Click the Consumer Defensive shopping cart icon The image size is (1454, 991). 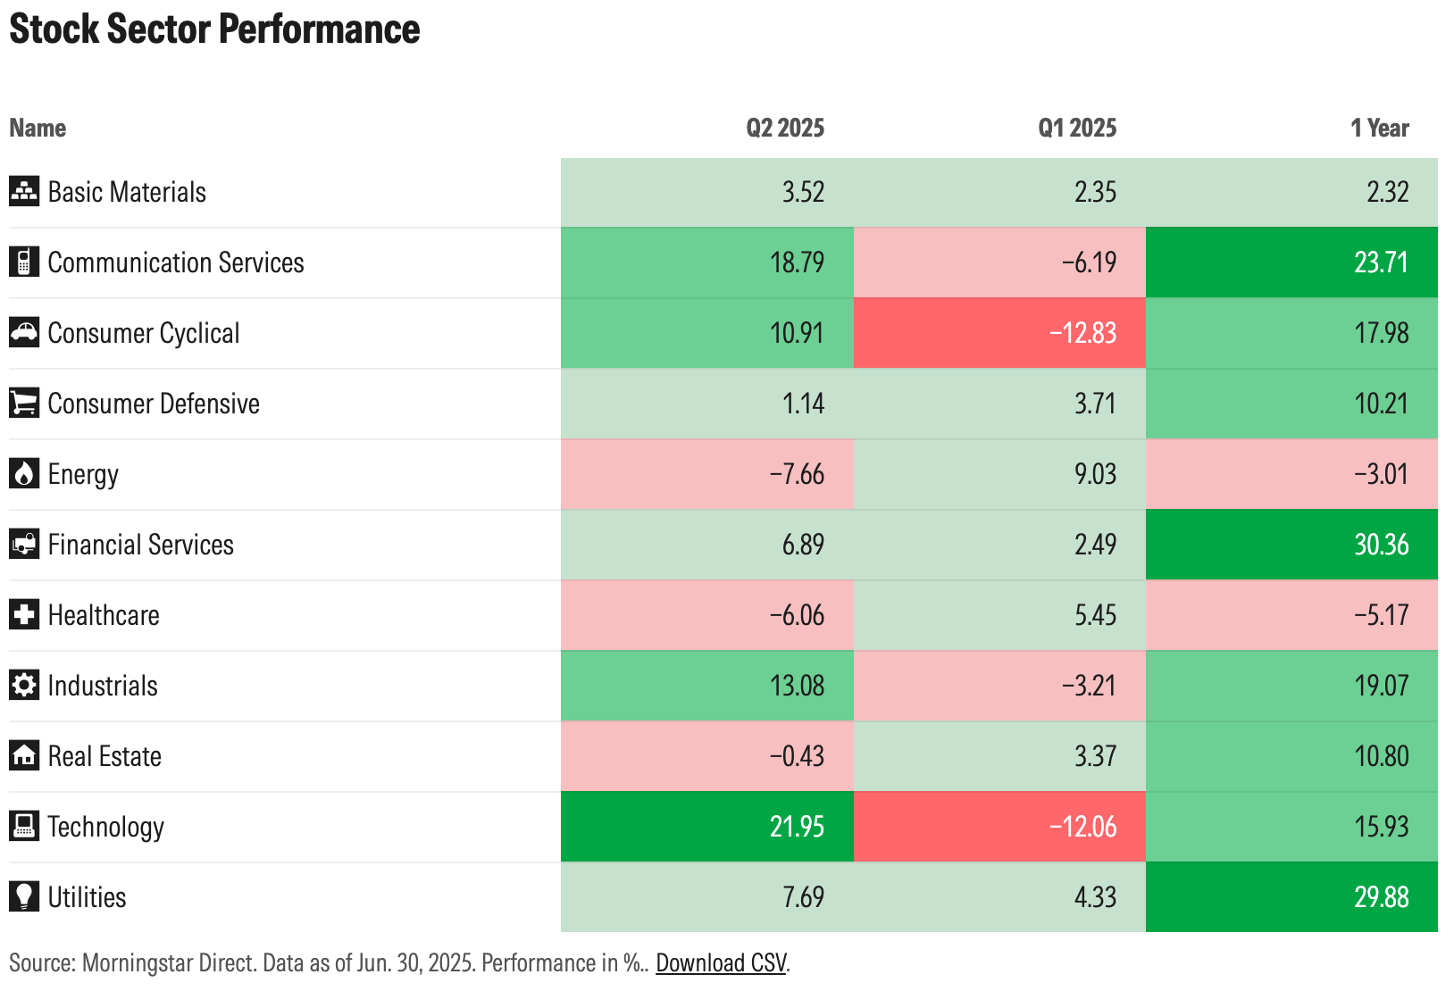tap(24, 404)
